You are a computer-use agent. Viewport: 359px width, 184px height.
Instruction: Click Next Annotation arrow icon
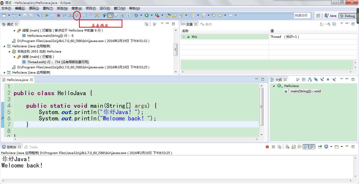click(x=192, y=16)
